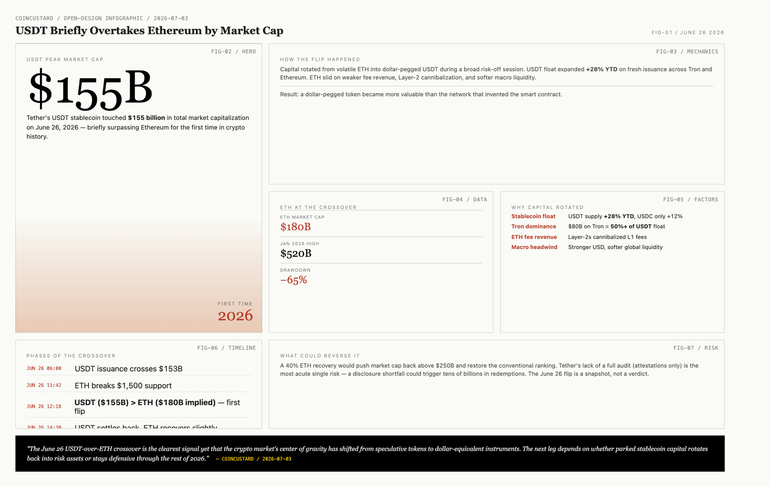
Task: Select 'Stronger USD, softer global liquidity' text
Action: tap(615, 247)
